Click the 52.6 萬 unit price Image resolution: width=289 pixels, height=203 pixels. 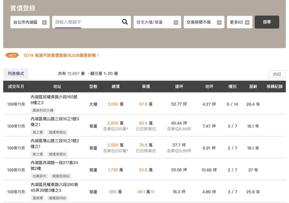146,170
